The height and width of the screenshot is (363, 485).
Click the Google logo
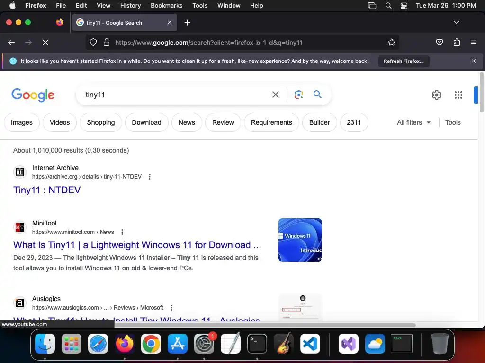point(33,95)
